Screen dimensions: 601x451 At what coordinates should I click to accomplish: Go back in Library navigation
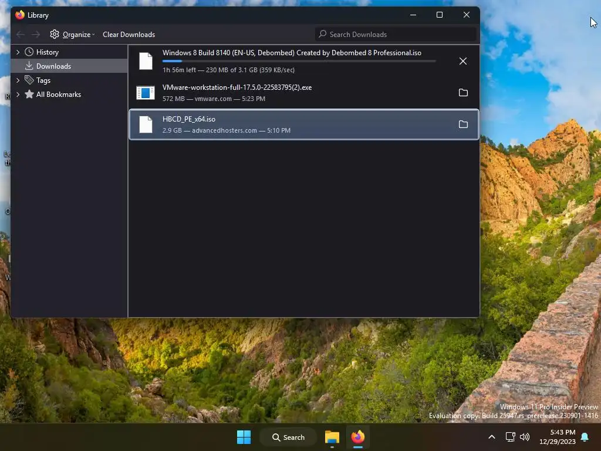click(x=21, y=35)
